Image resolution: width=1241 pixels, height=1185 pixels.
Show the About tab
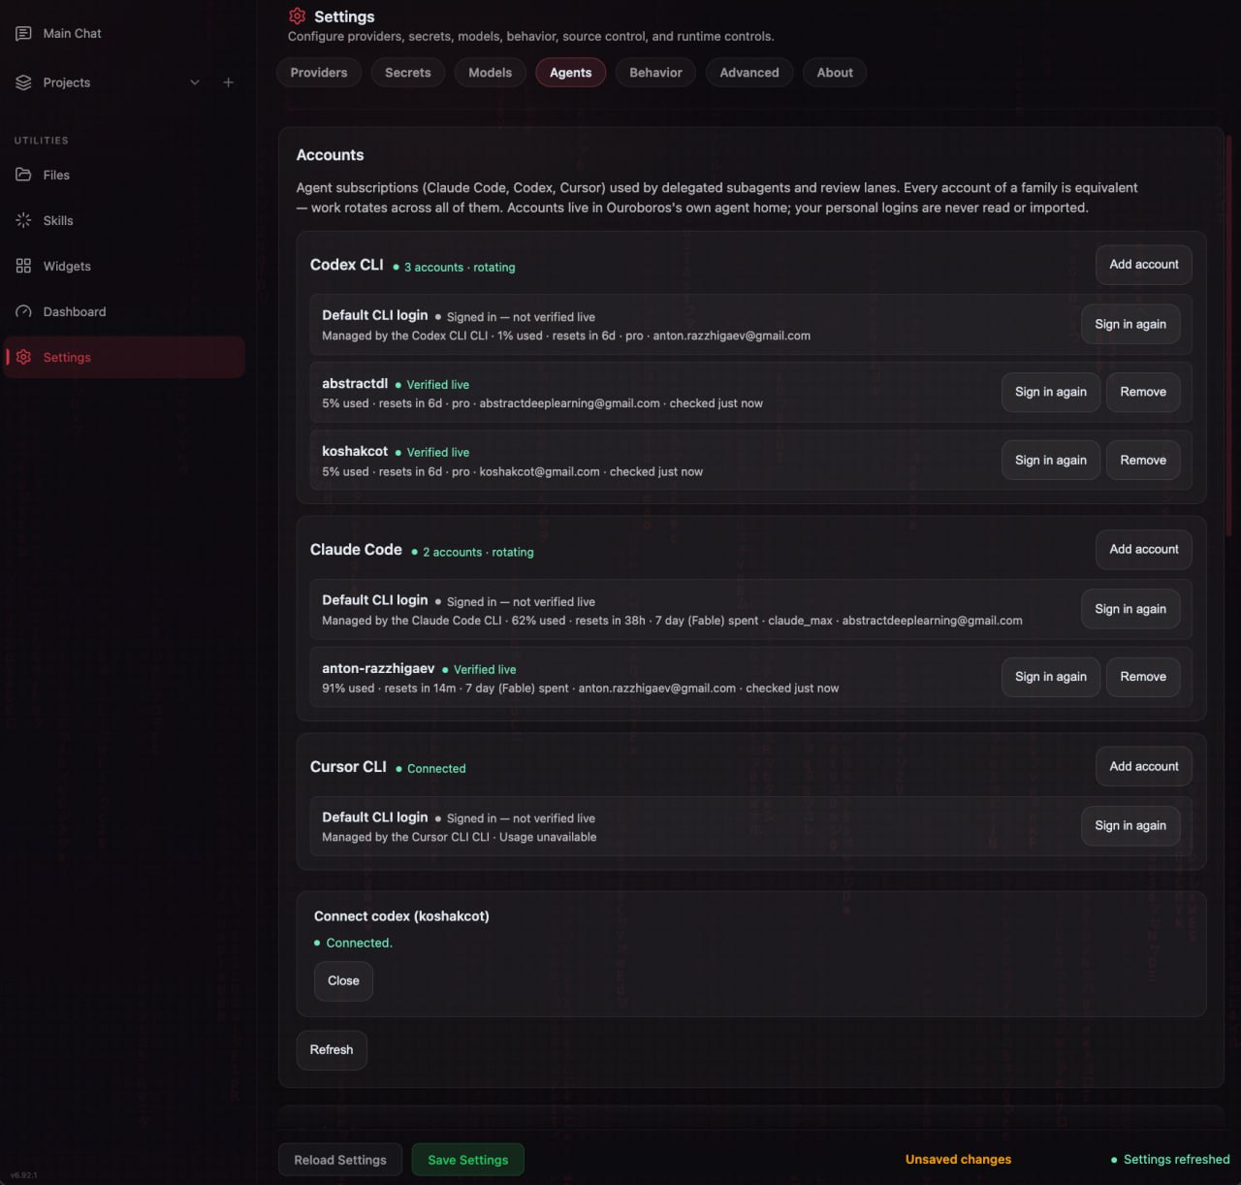[x=835, y=73]
